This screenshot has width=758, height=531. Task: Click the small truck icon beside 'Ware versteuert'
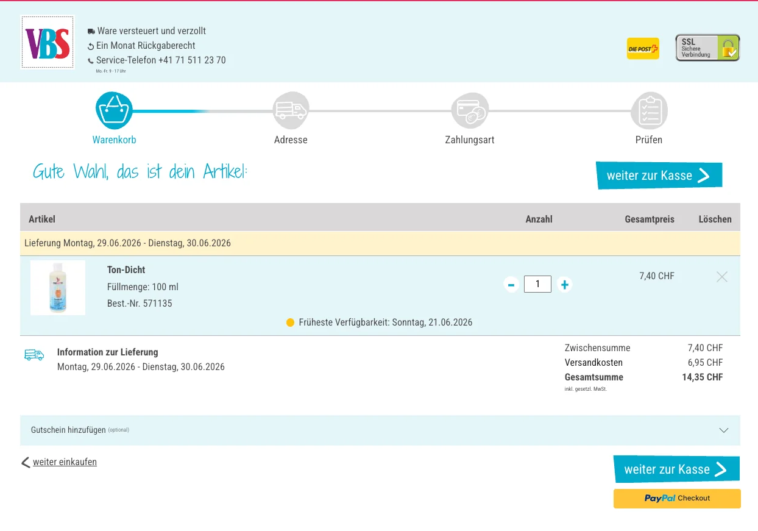[91, 31]
